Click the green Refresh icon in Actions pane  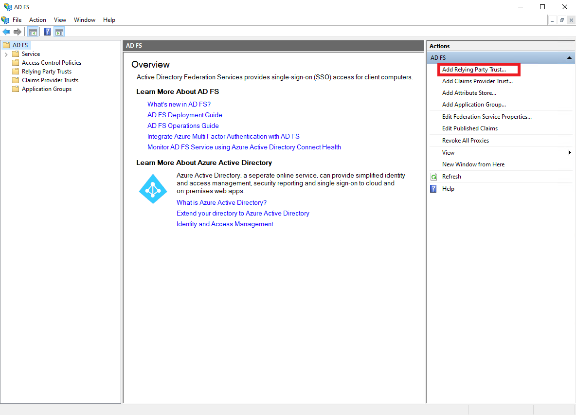[x=433, y=177]
